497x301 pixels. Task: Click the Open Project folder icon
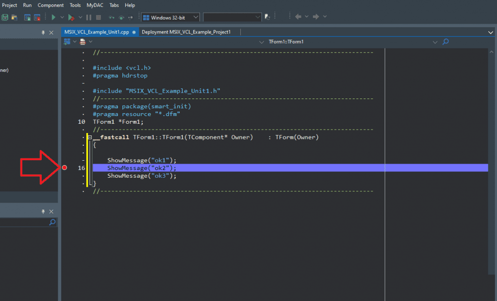14,17
